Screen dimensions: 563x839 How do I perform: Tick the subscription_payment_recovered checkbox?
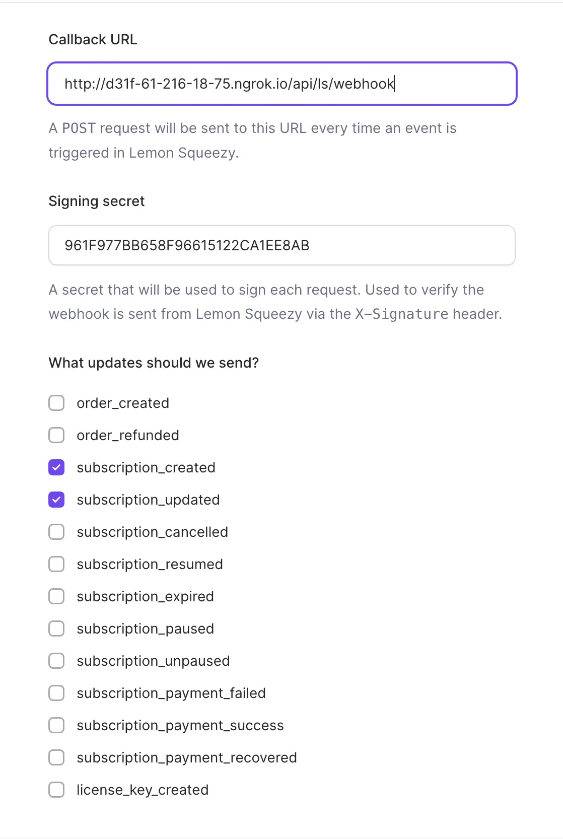click(56, 757)
